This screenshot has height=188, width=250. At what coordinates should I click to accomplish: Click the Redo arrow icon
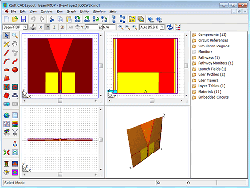tap(42, 19)
